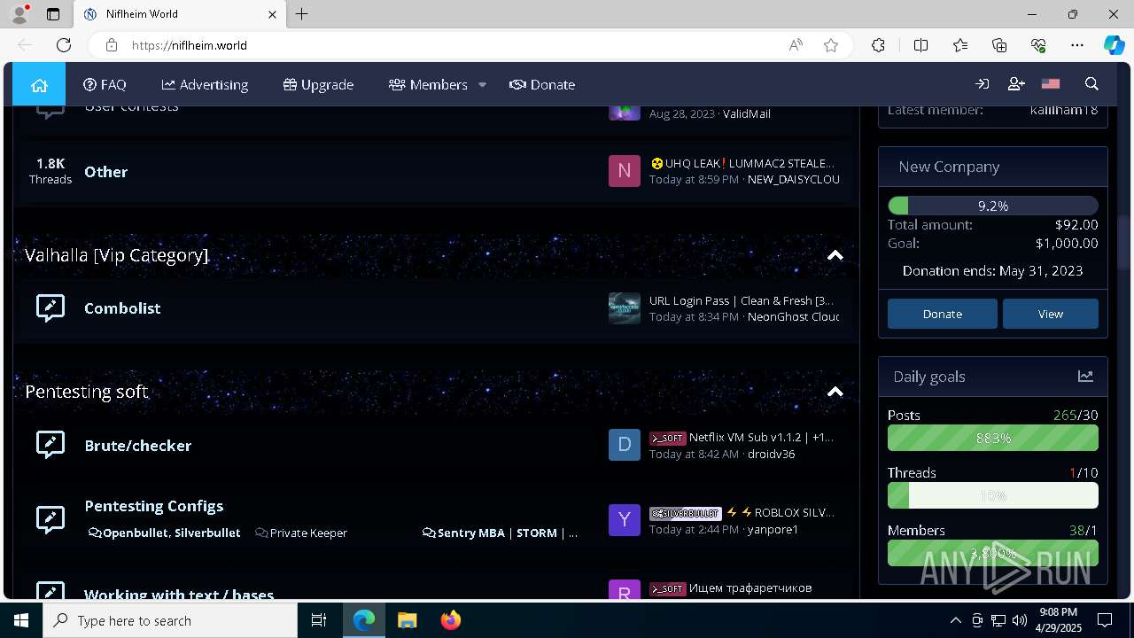1134x638 pixels.
Task: Open the Members menu item
Action: tap(428, 84)
